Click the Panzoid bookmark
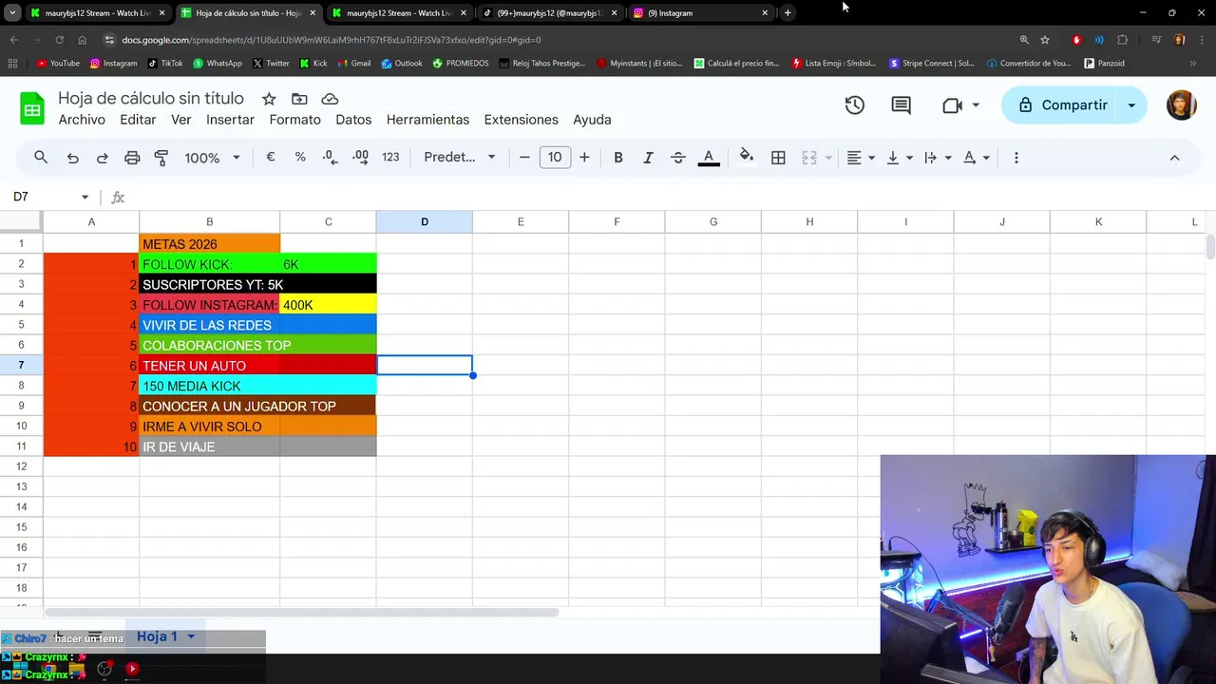 click(1103, 64)
